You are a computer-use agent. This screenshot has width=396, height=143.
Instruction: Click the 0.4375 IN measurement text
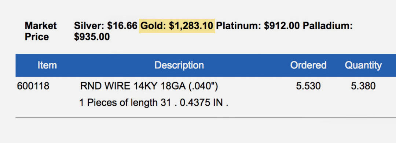tap(201, 103)
